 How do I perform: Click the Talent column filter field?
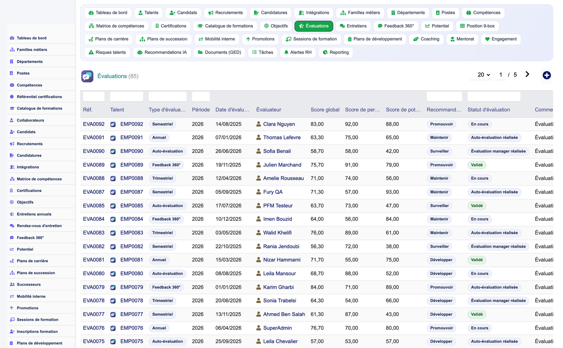(127, 97)
